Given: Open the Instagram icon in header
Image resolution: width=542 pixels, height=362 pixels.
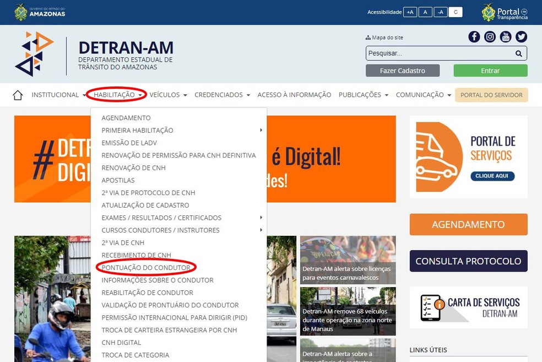Looking at the screenshot, I should tap(490, 37).
